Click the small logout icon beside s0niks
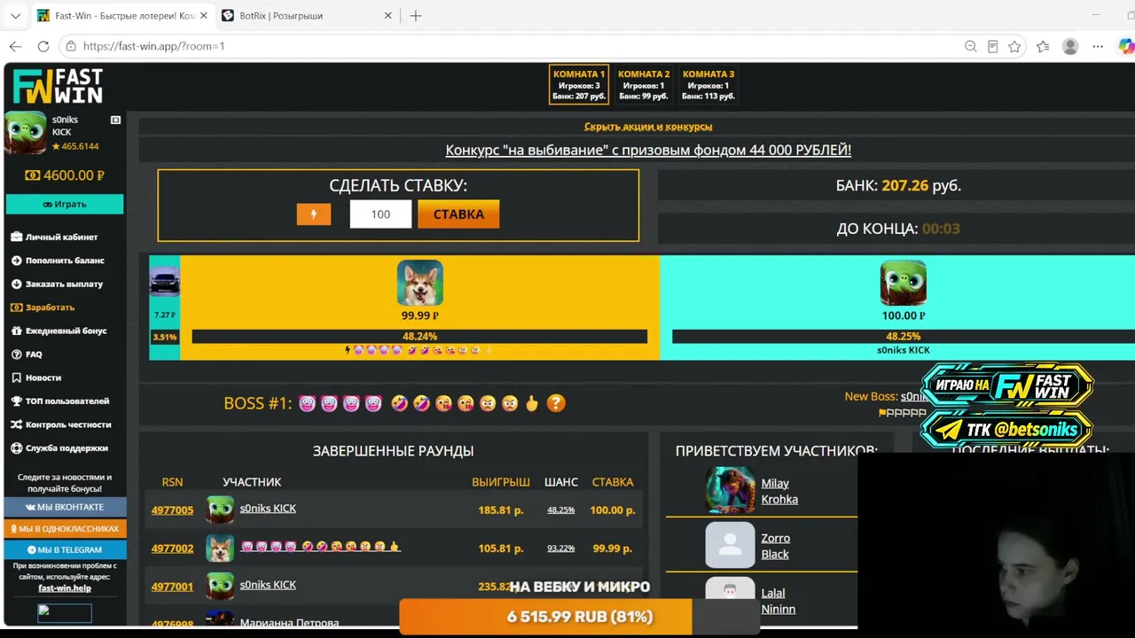 click(x=115, y=120)
